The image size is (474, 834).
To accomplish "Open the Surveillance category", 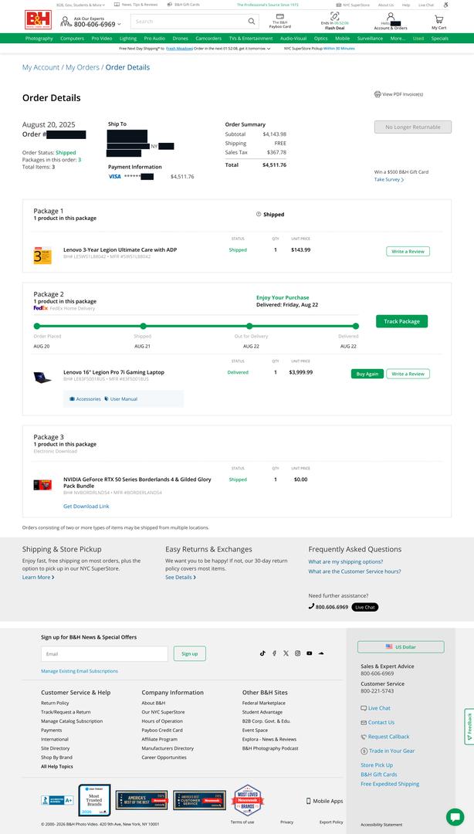I will tap(370, 39).
